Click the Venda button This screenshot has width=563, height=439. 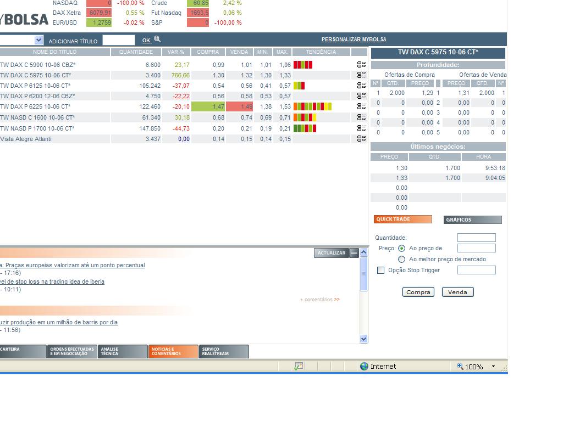(x=458, y=292)
